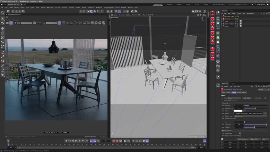Uncheck the Background checkbox under Environment
The height and width of the screenshot is (152, 270).
point(240,133)
